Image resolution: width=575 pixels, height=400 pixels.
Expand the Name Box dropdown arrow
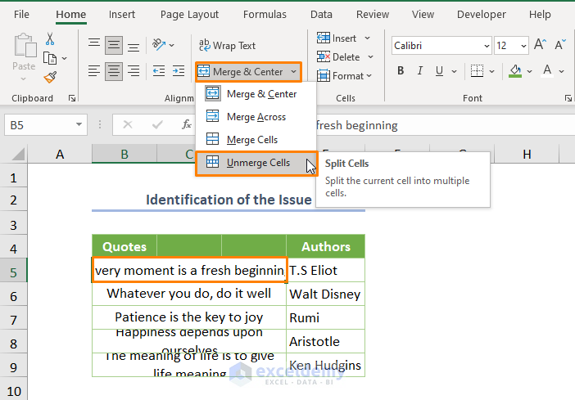pos(79,125)
